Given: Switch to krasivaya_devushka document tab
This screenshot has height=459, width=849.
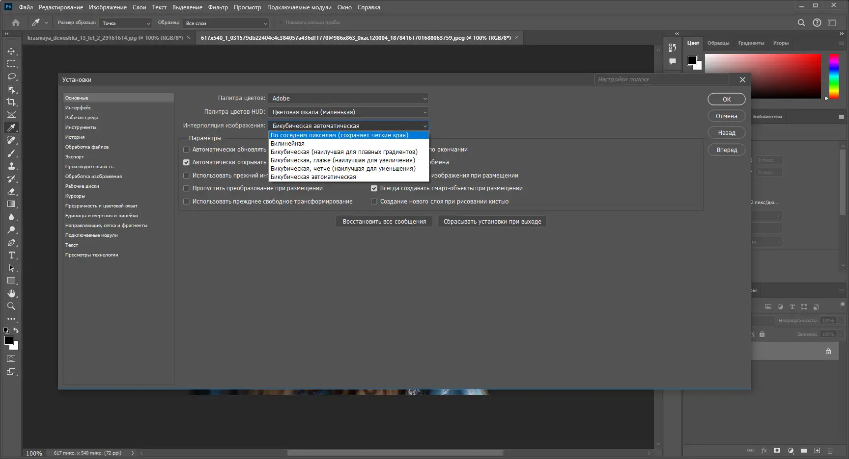Looking at the screenshot, I should pos(105,38).
